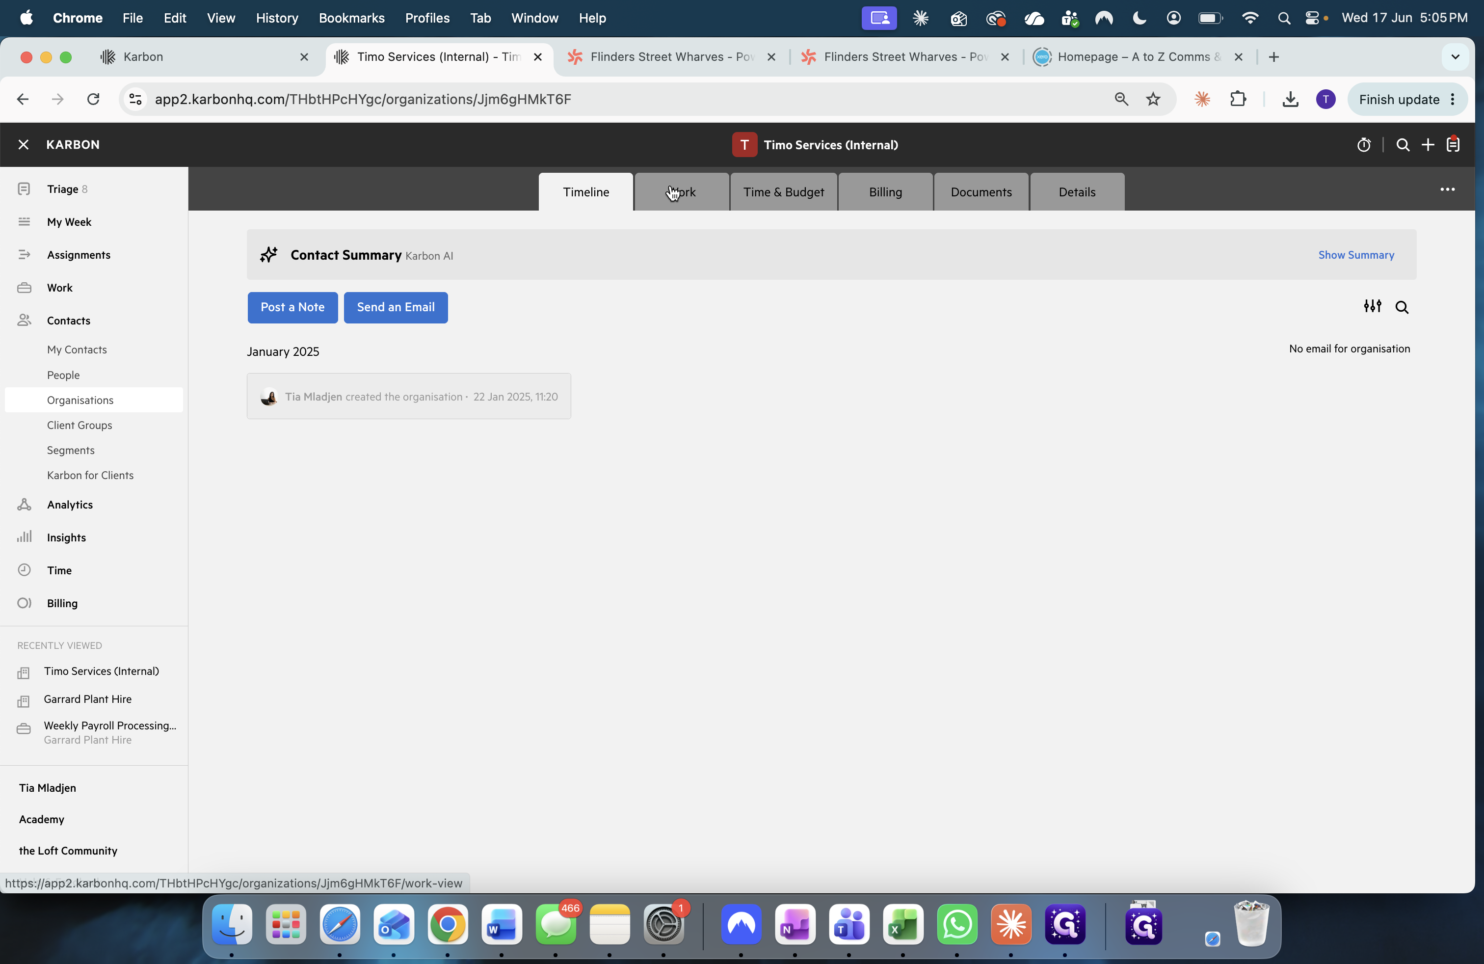Open macOS Control Center icon
1484x964 pixels.
click(x=1313, y=18)
